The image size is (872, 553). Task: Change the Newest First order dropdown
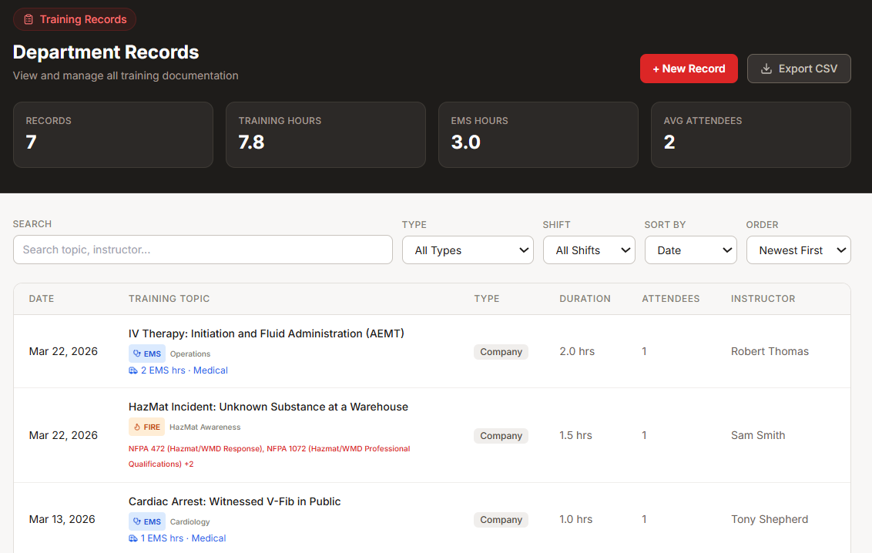tap(799, 250)
